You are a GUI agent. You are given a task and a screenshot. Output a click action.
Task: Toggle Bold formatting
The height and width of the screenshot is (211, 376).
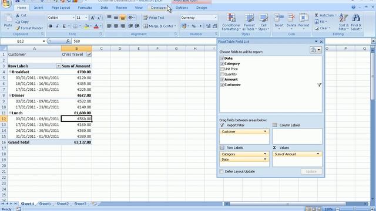51,26
